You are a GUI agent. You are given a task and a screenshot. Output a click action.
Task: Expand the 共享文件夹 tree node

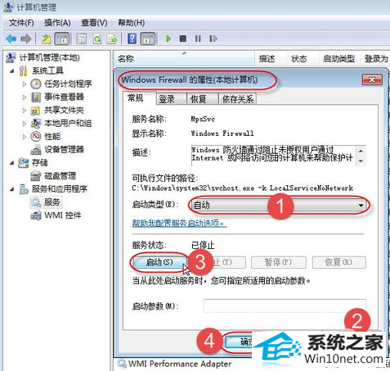[x=25, y=111]
